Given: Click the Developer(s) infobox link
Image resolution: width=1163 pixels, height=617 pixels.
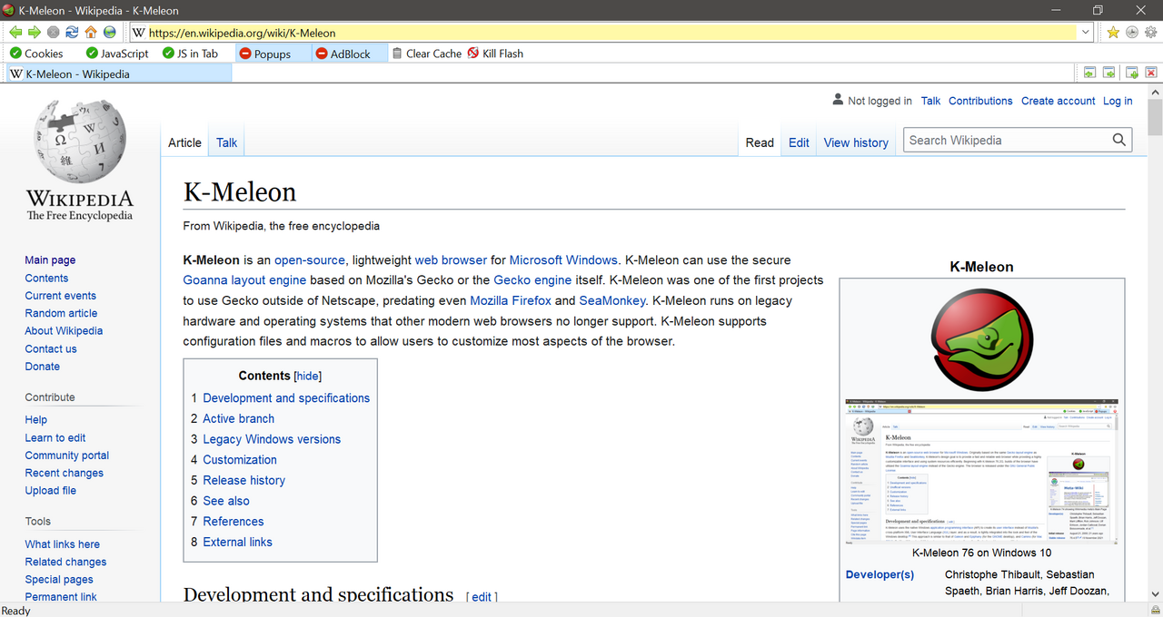Looking at the screenshot, I should click(x=880, y=574).
